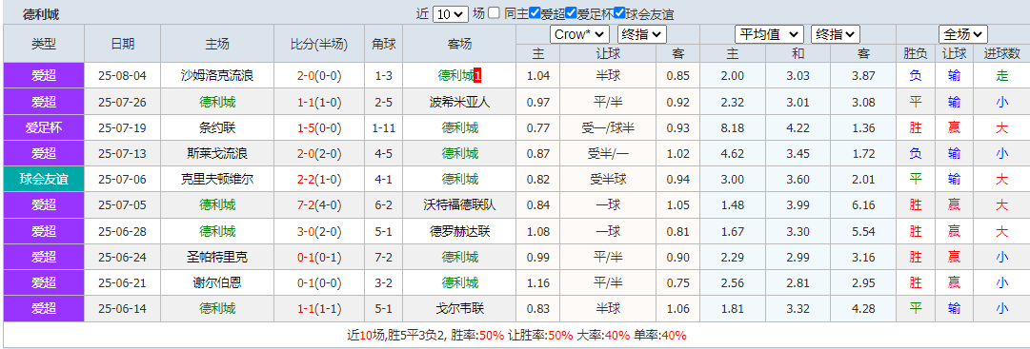Open the 1-1(1-1) match score
The image size is (1030, 349).
pos(319,308)
